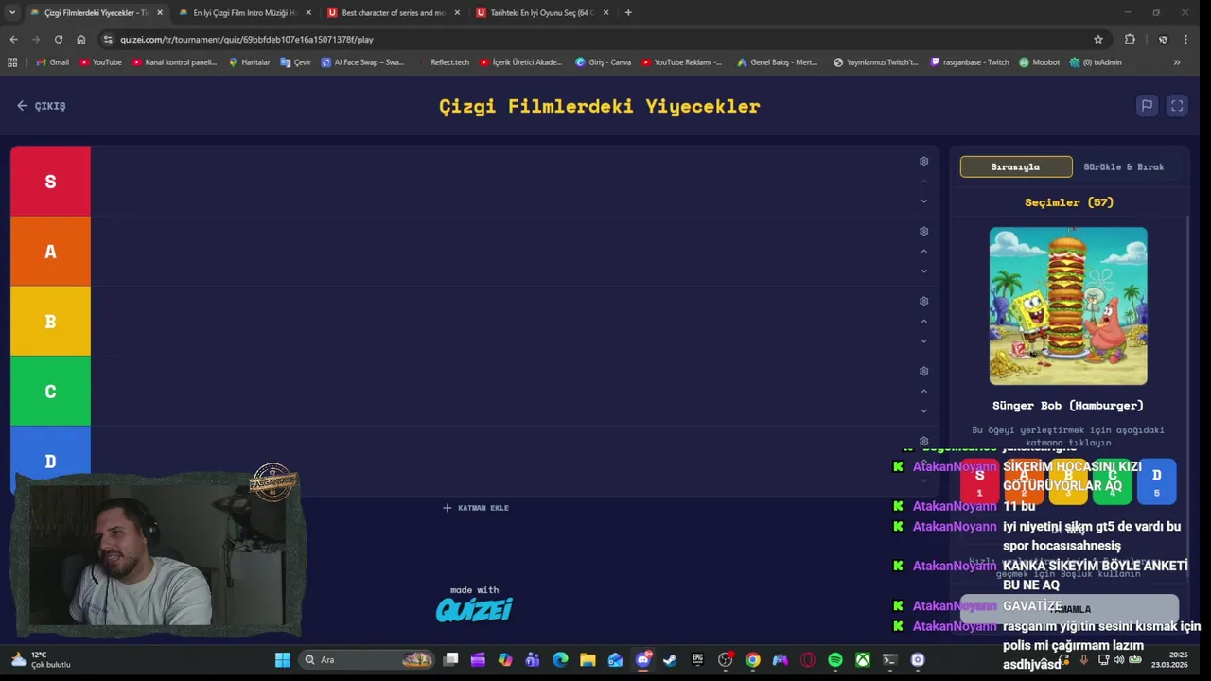Open Opera GX from taskbar
This screenshot has width=1211, height=681.
pos(808,659)
